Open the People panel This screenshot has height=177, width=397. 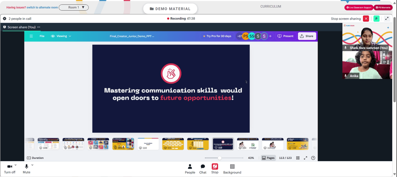190,169
